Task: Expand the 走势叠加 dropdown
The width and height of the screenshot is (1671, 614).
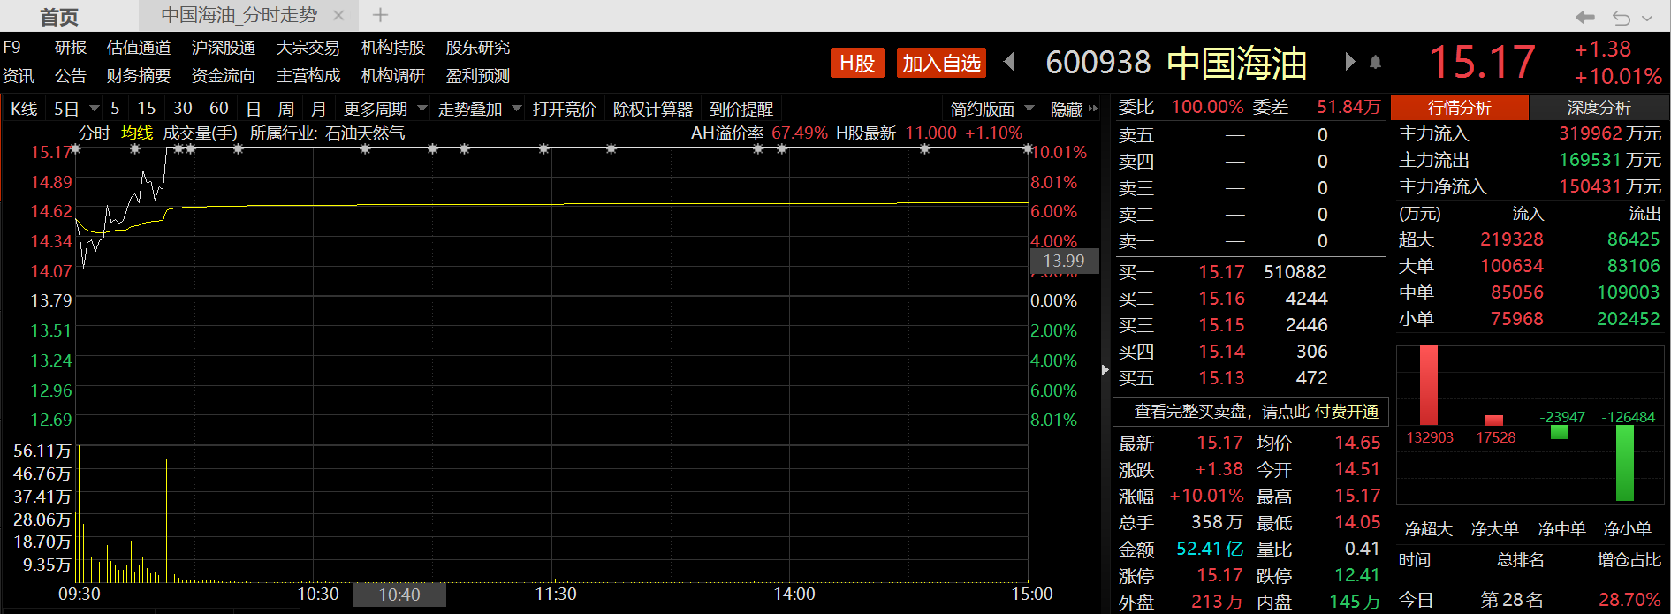Action: click(517, 109)
